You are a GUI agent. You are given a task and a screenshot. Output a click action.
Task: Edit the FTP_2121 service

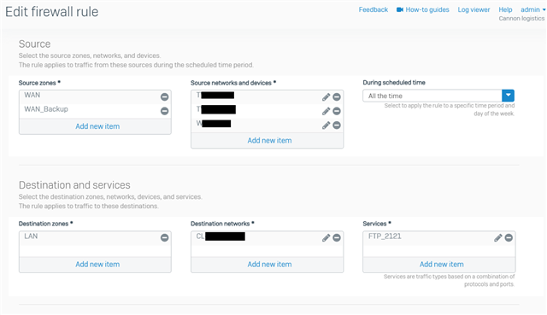(497, 237)
